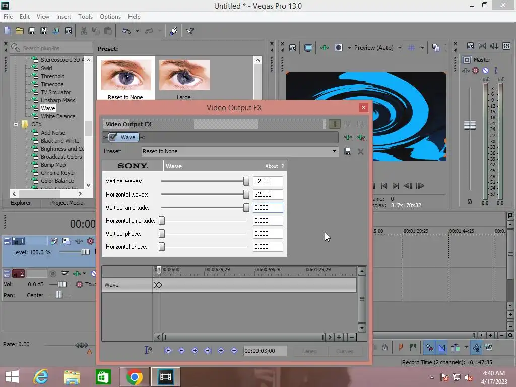Screen dimensions: 516x387
Task: Open the Master FX icon in the Master Bus
Action: (465, 71)
